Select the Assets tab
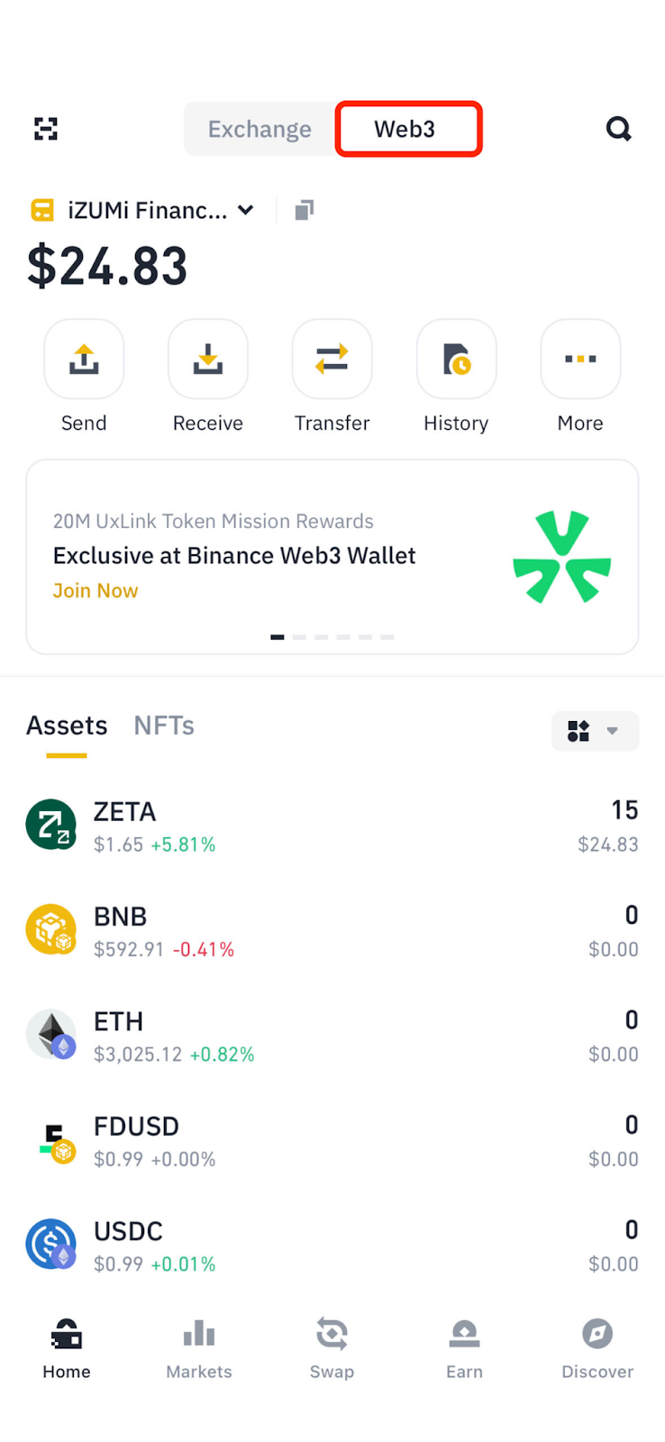The height and width of the screenshot is (1442, 665). (x=67, y=726)
